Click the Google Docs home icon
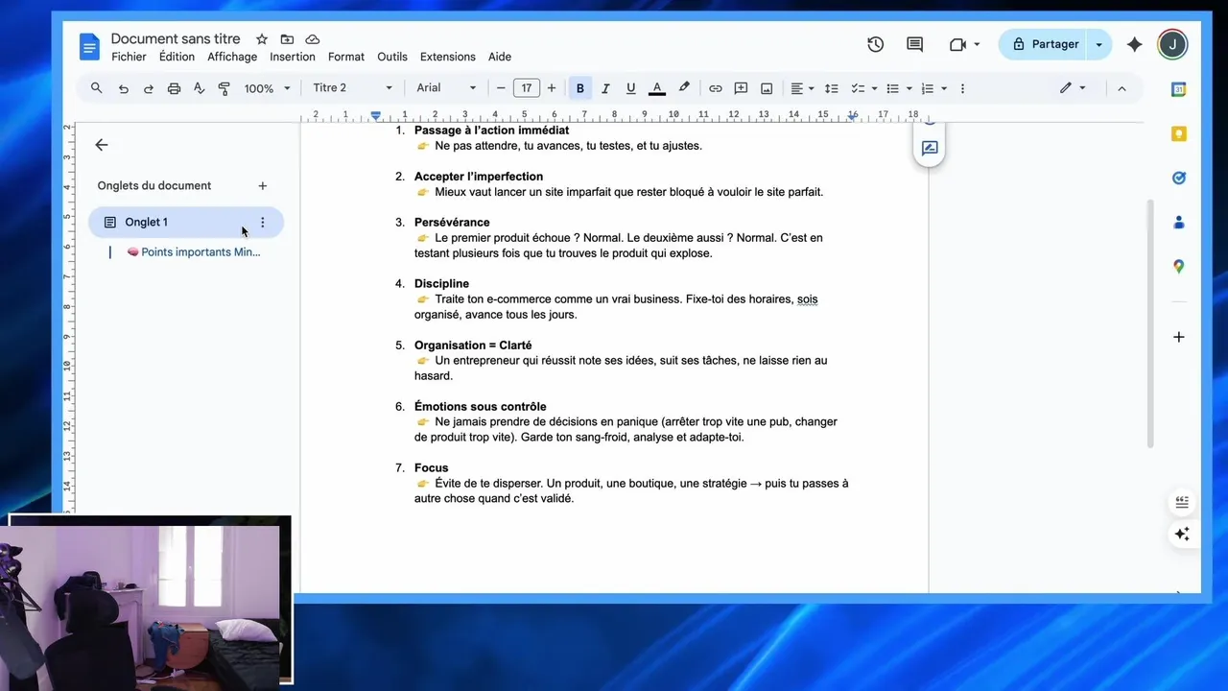Image resolution: width=1228 pixels, height=691 pixels. click(x=89, y=46)
